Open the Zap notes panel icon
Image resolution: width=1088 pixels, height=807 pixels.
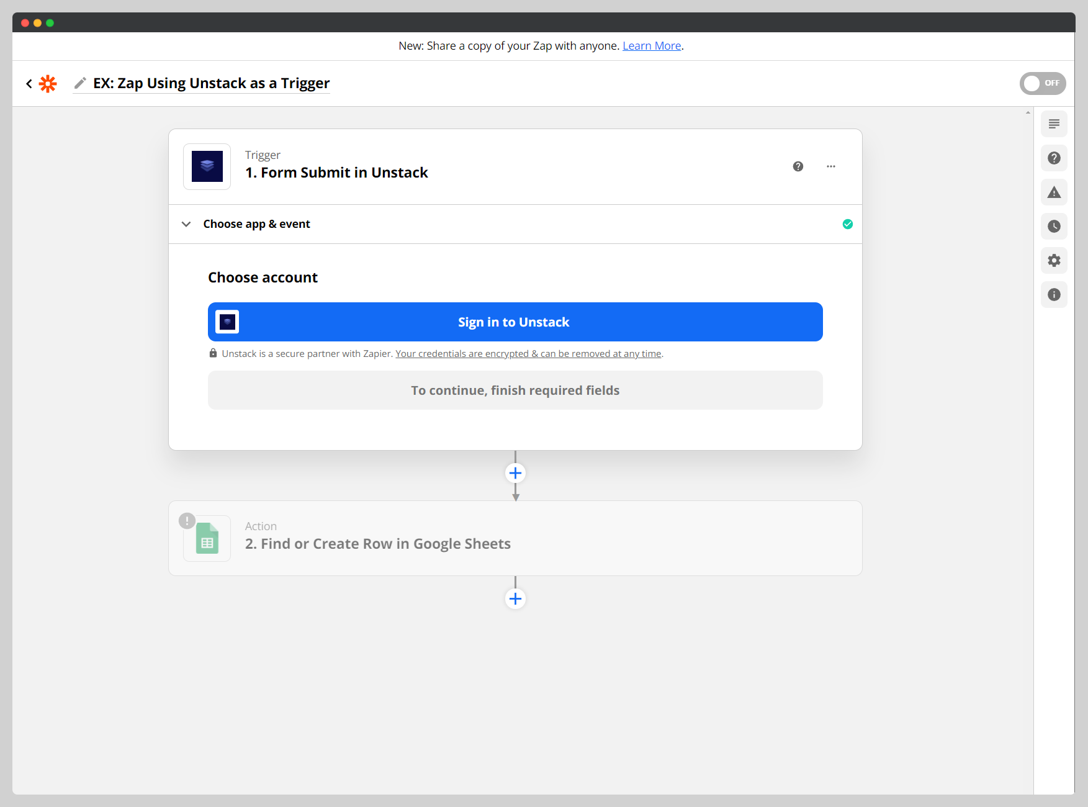[1053, 124]
